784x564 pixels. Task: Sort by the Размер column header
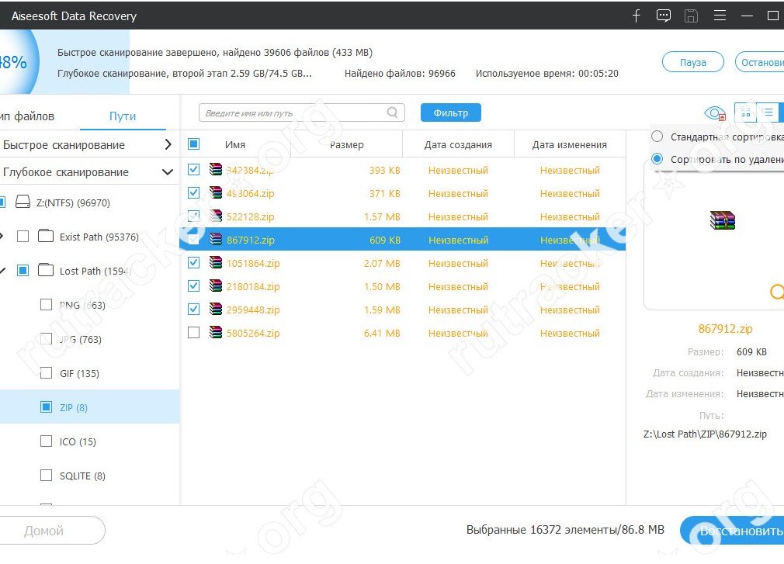point(346,145)
